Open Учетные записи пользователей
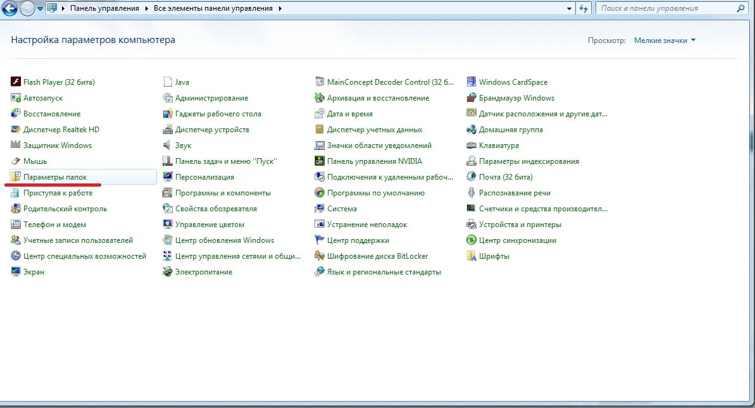The width and height of the screenshot is (755, 408). (78, 240)
